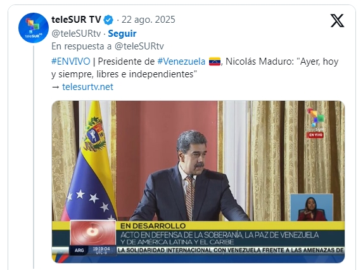Click the Venezuela flag emoji
The image size is (363, 270).
[215, 61]
